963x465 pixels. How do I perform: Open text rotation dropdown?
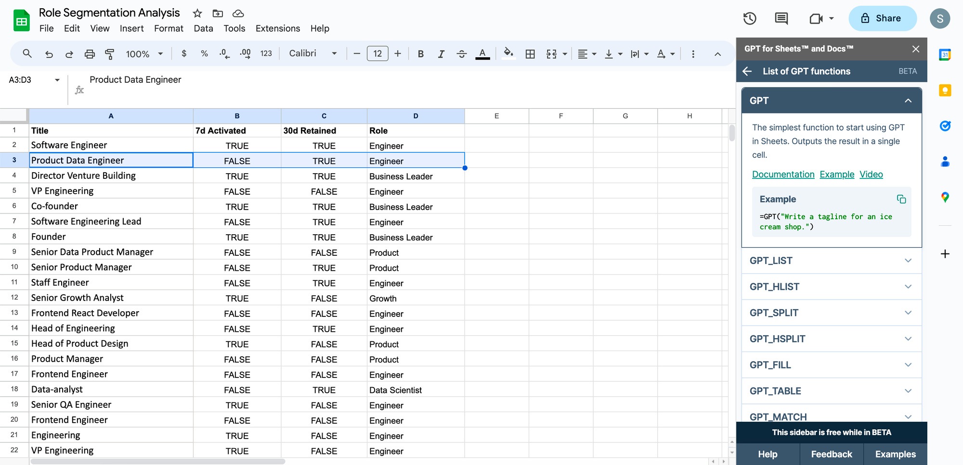[666, 54]
